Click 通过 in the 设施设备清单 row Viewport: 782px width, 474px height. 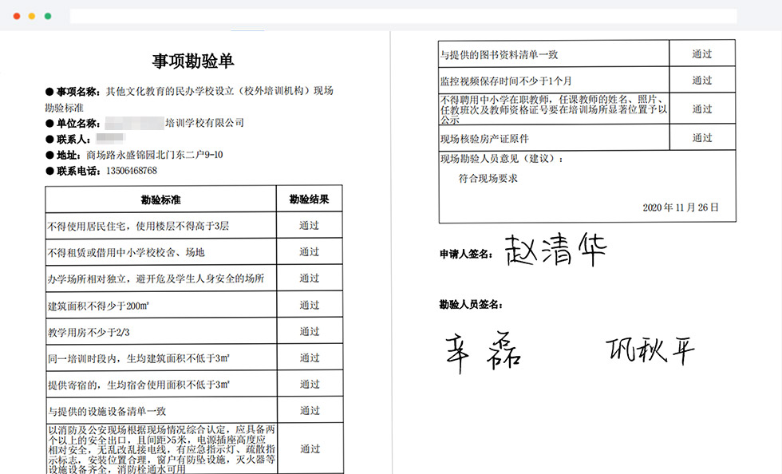point(310,411)
